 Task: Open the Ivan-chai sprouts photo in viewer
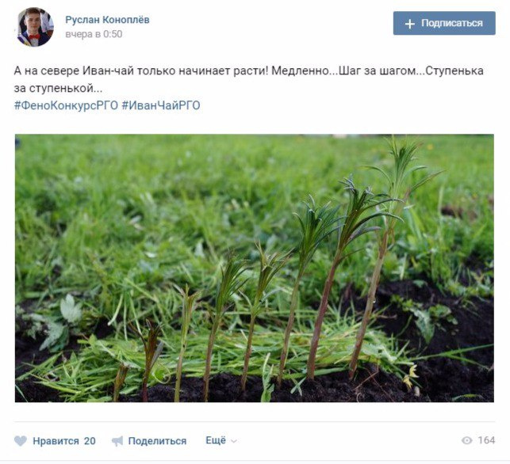255,268
